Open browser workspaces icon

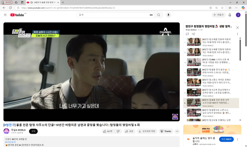[x=16, y=2]
